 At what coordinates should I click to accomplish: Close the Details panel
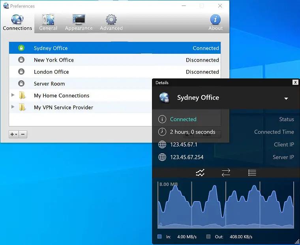coord(295,82)
